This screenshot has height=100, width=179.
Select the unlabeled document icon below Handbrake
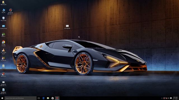tap(4, 67)
